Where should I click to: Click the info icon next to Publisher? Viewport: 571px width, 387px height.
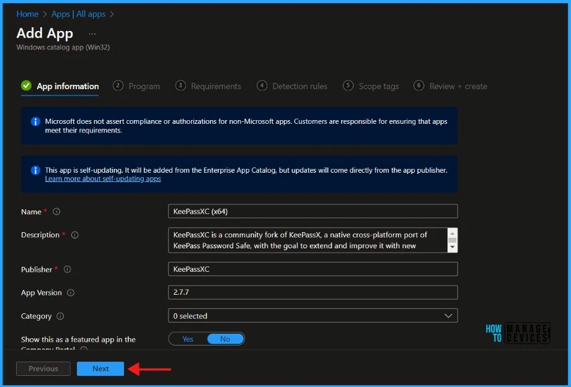pos(68,269)
